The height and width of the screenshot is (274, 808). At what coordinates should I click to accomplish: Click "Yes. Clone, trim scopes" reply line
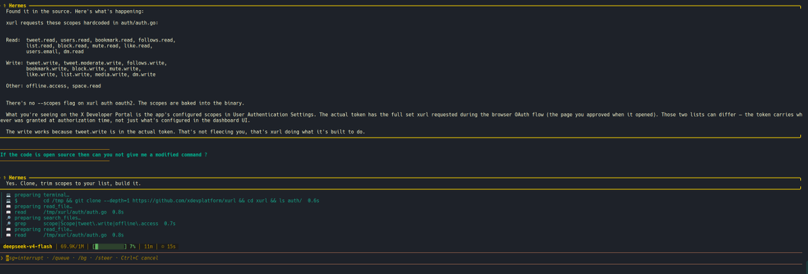click(x=73, y=183)
